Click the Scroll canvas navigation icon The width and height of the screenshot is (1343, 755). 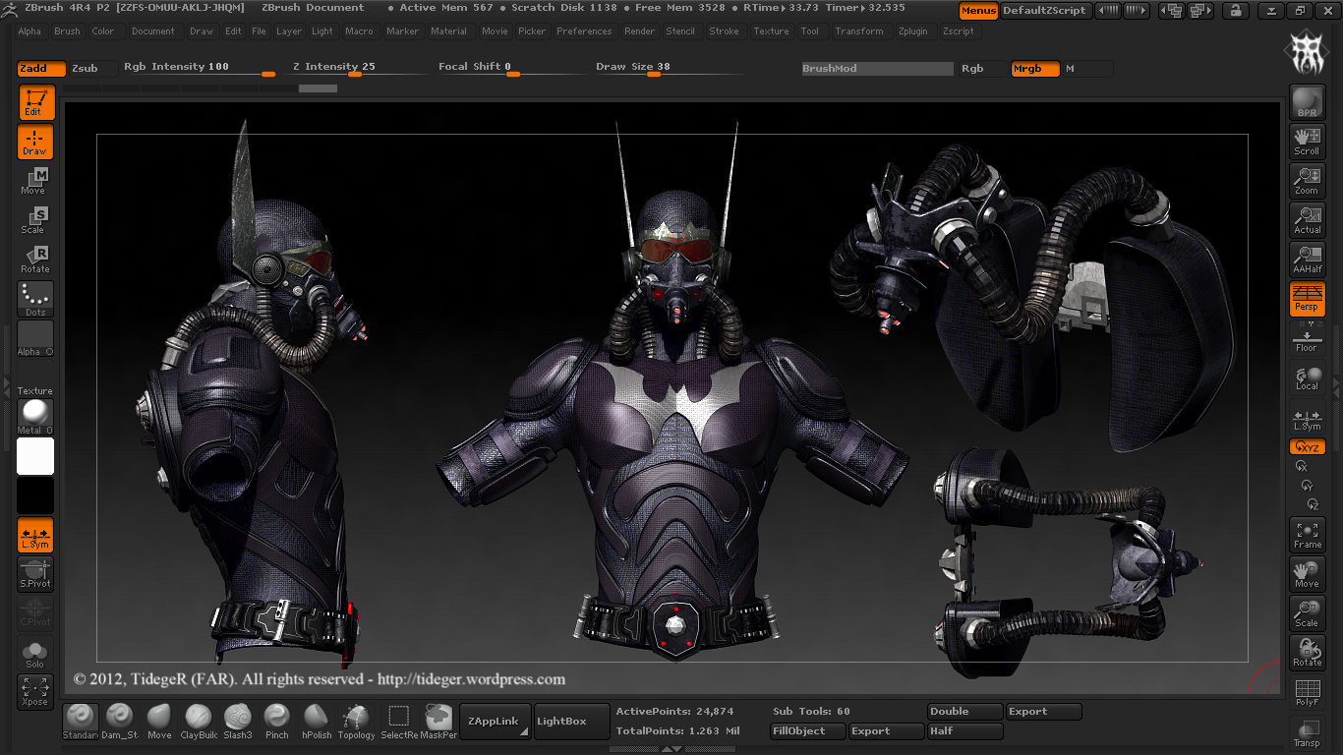point(1307,142)
